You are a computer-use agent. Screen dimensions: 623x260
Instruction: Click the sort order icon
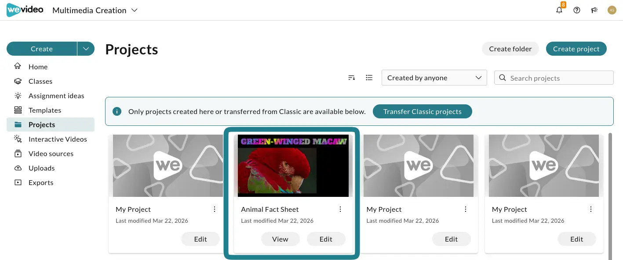click(352, 78)
